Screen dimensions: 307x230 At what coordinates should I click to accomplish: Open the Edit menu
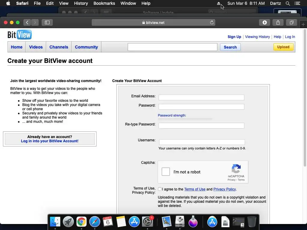(50, 3)
